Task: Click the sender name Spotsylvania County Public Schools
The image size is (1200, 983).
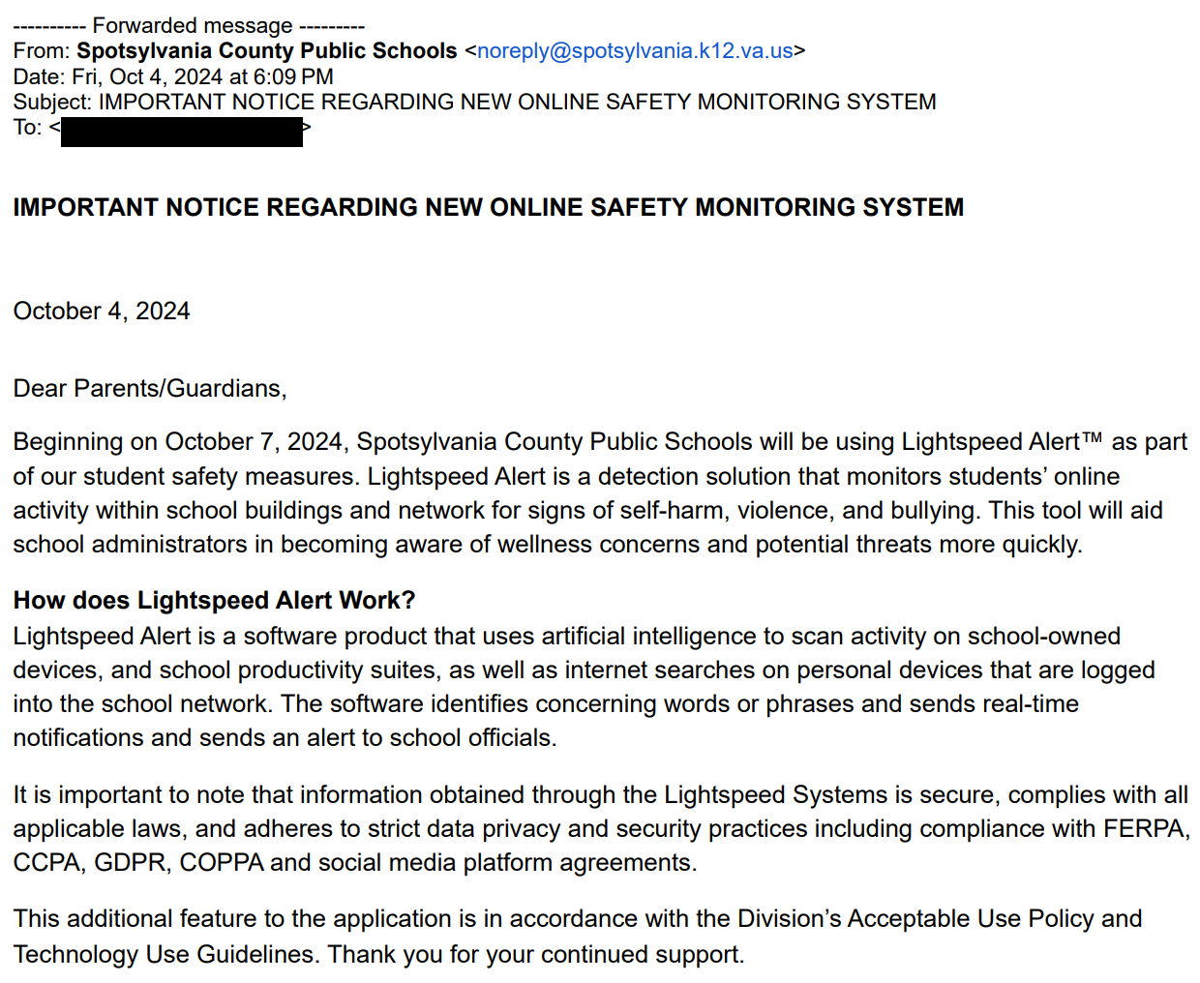Action: (x=266, y=51)
